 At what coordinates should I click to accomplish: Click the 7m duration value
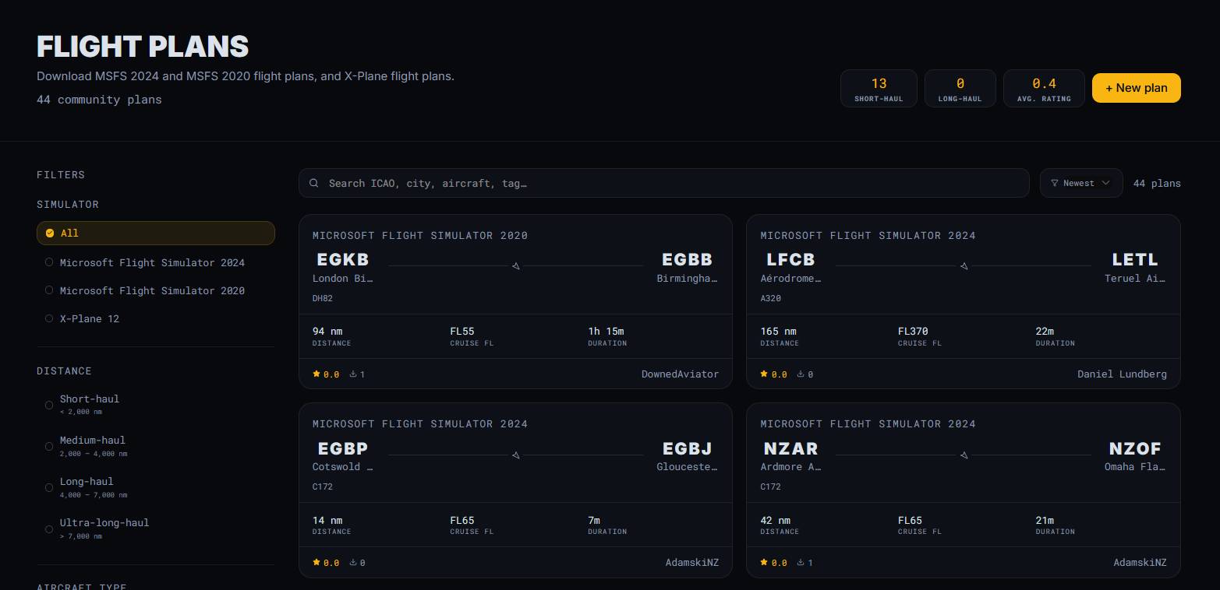coord(594,520)
